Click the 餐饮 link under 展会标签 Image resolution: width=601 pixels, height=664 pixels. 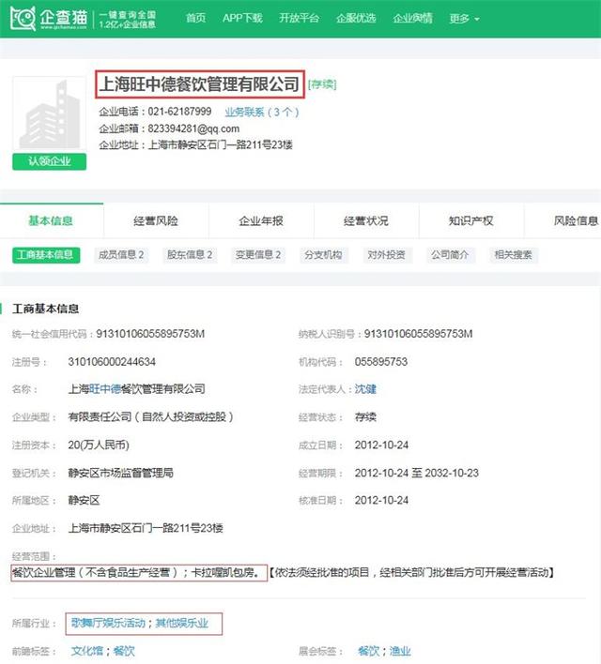coord(368,651)
